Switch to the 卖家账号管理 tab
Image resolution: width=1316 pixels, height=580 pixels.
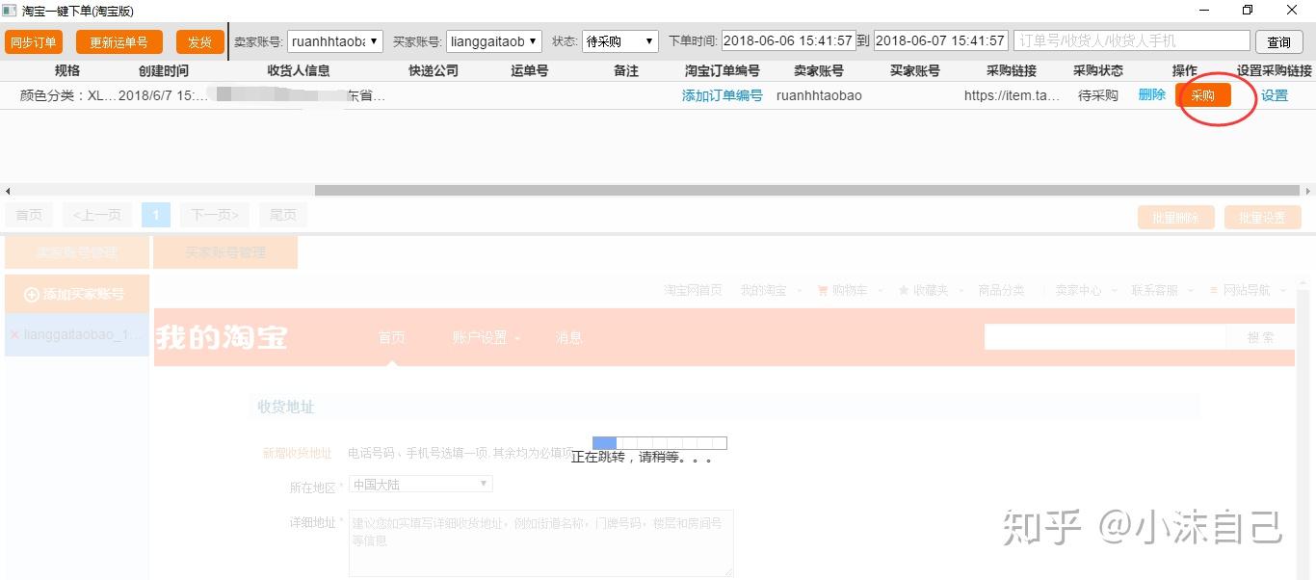pyautogui.click(x=77, y=252)
